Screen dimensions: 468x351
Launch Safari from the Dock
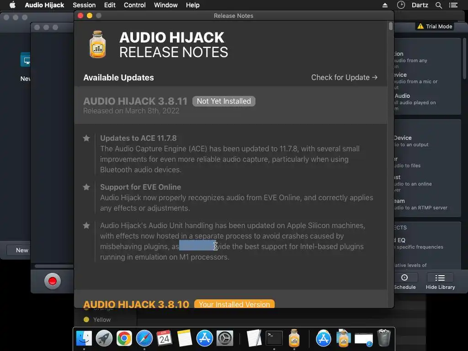(x=144, y=338)
